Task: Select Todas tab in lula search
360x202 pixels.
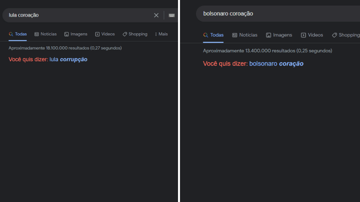Action: click(x=18, y=34)
